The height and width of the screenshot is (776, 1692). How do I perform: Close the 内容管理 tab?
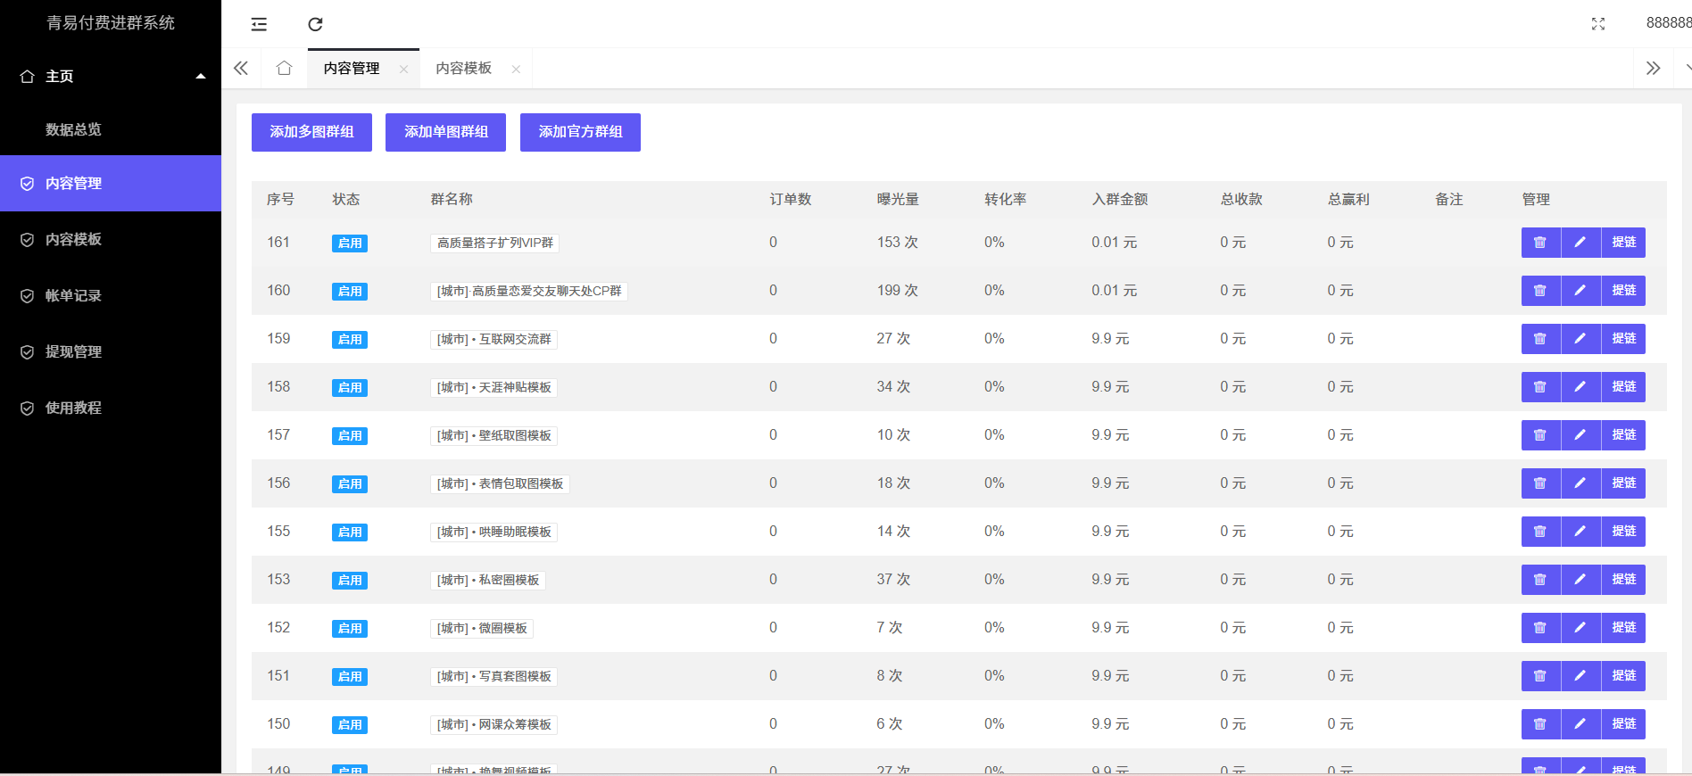404,70
